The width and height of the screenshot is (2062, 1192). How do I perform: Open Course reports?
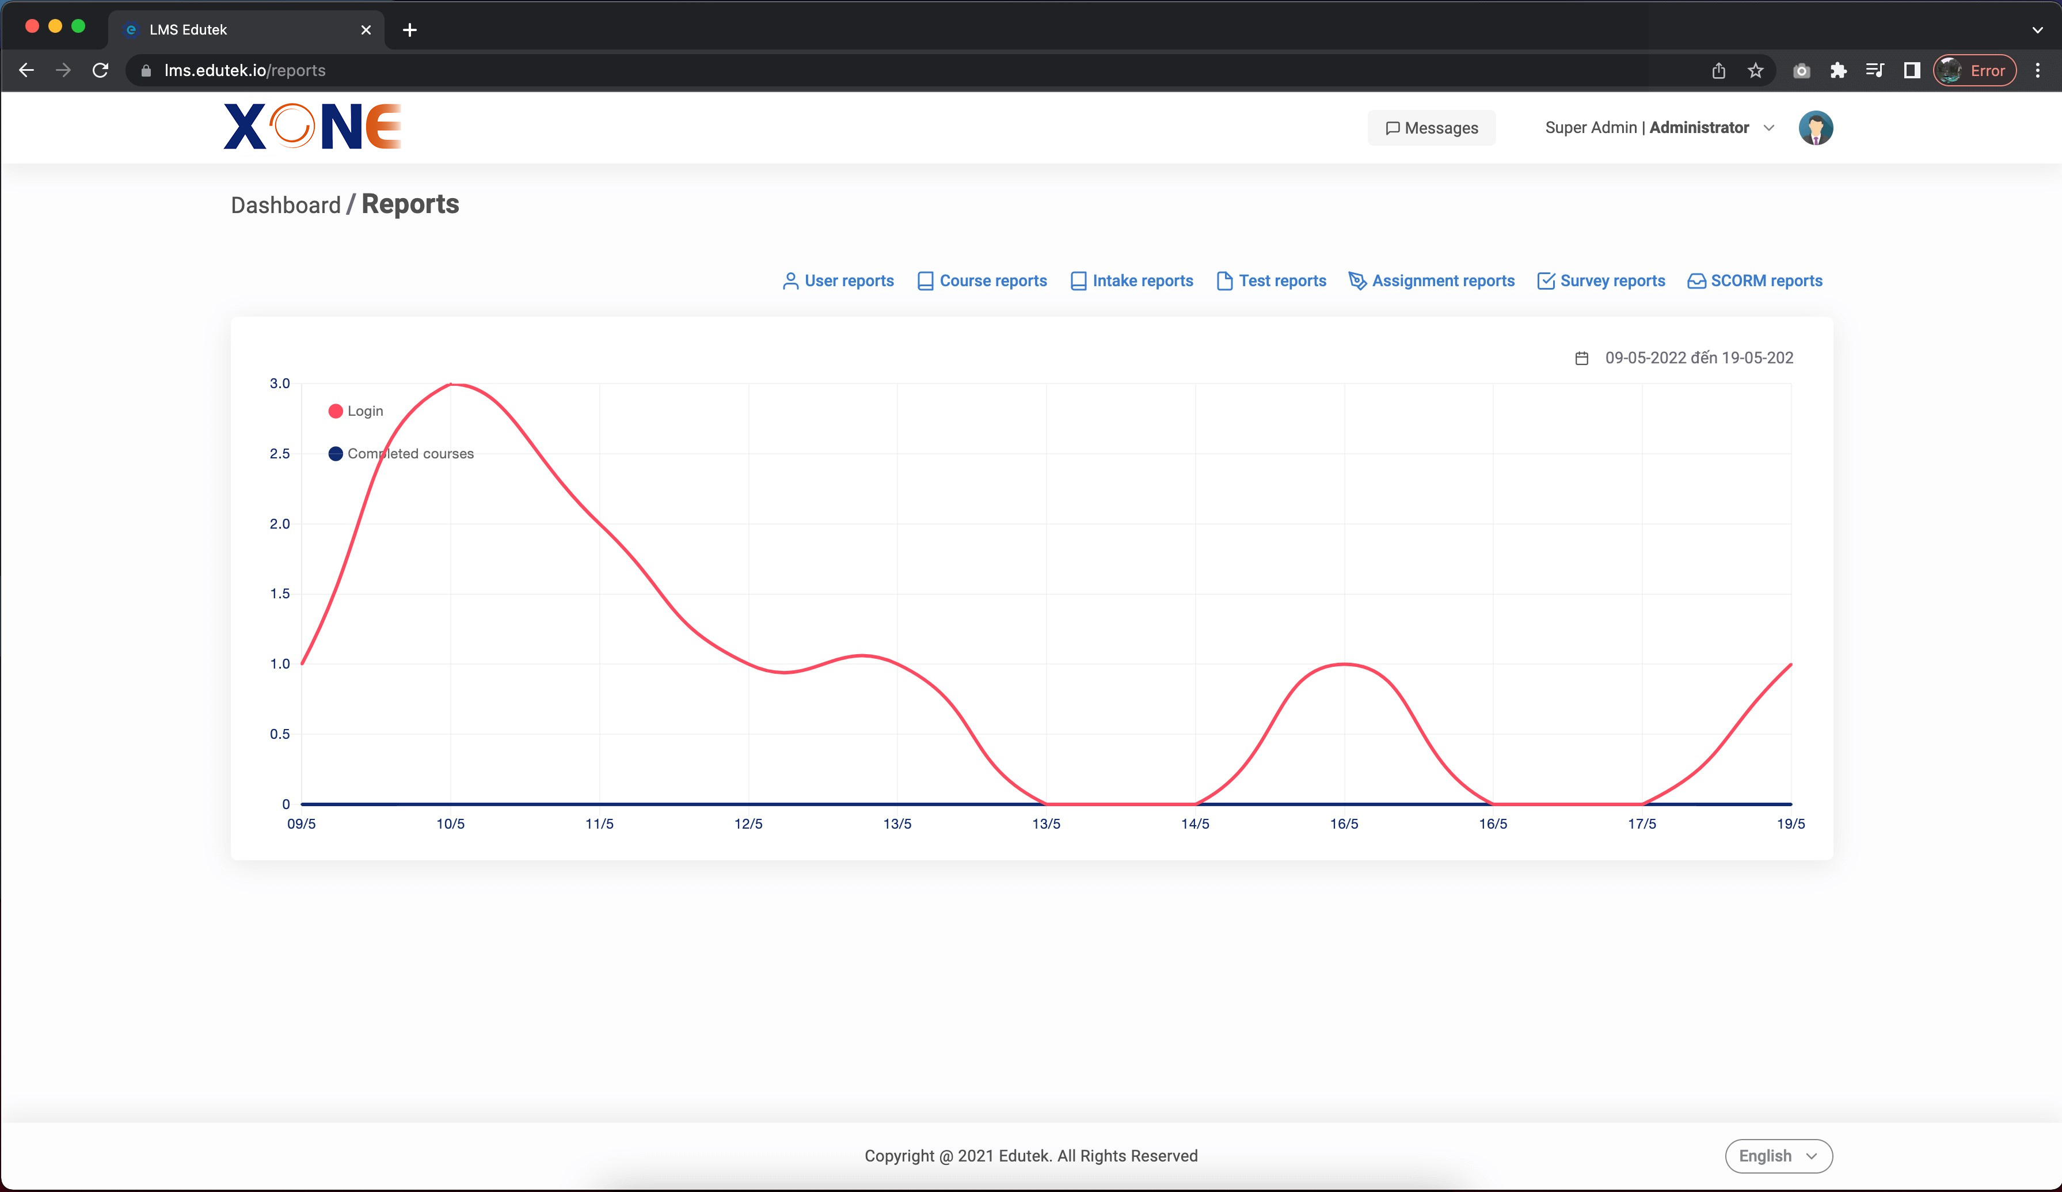point(982,281)
